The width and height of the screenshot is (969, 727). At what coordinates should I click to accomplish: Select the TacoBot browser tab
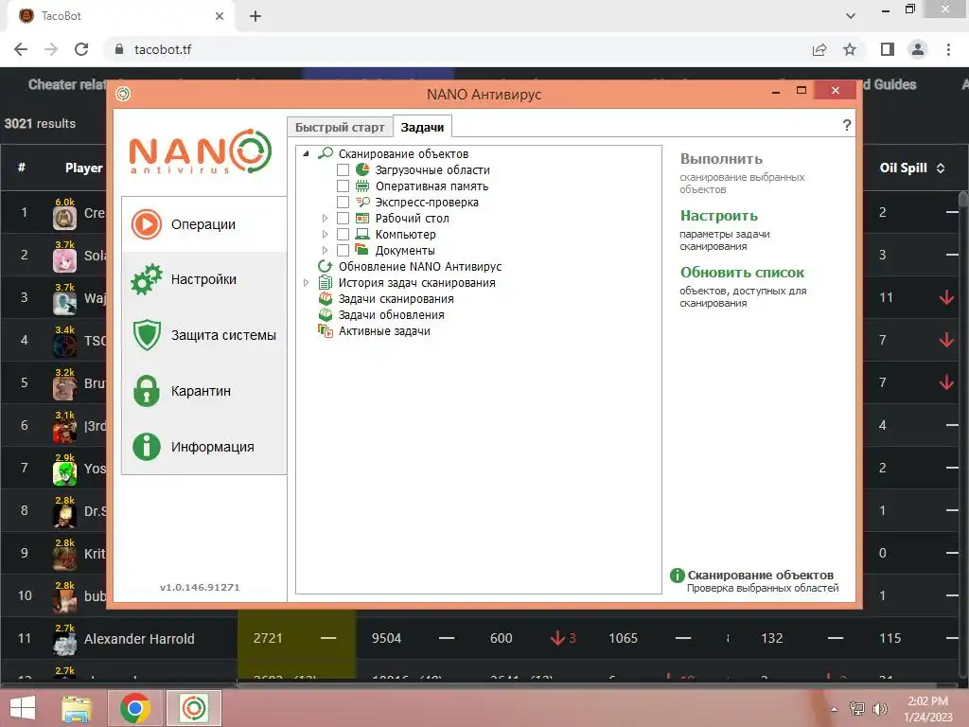pos(120,16)
